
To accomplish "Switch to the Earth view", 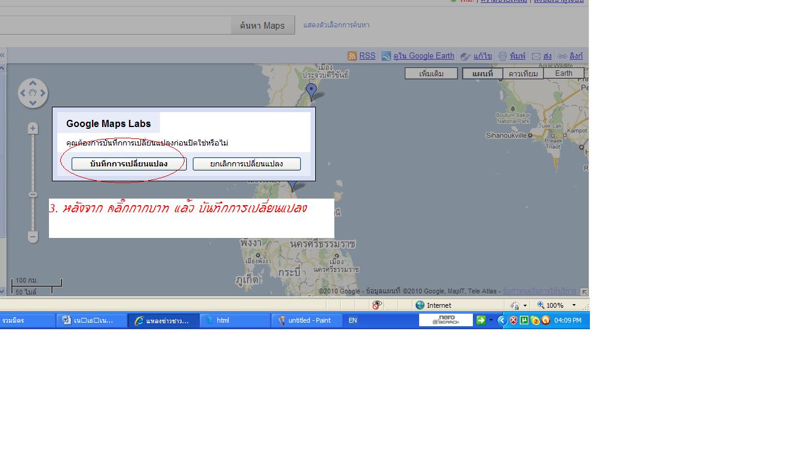I will click(x=564, y=73).
